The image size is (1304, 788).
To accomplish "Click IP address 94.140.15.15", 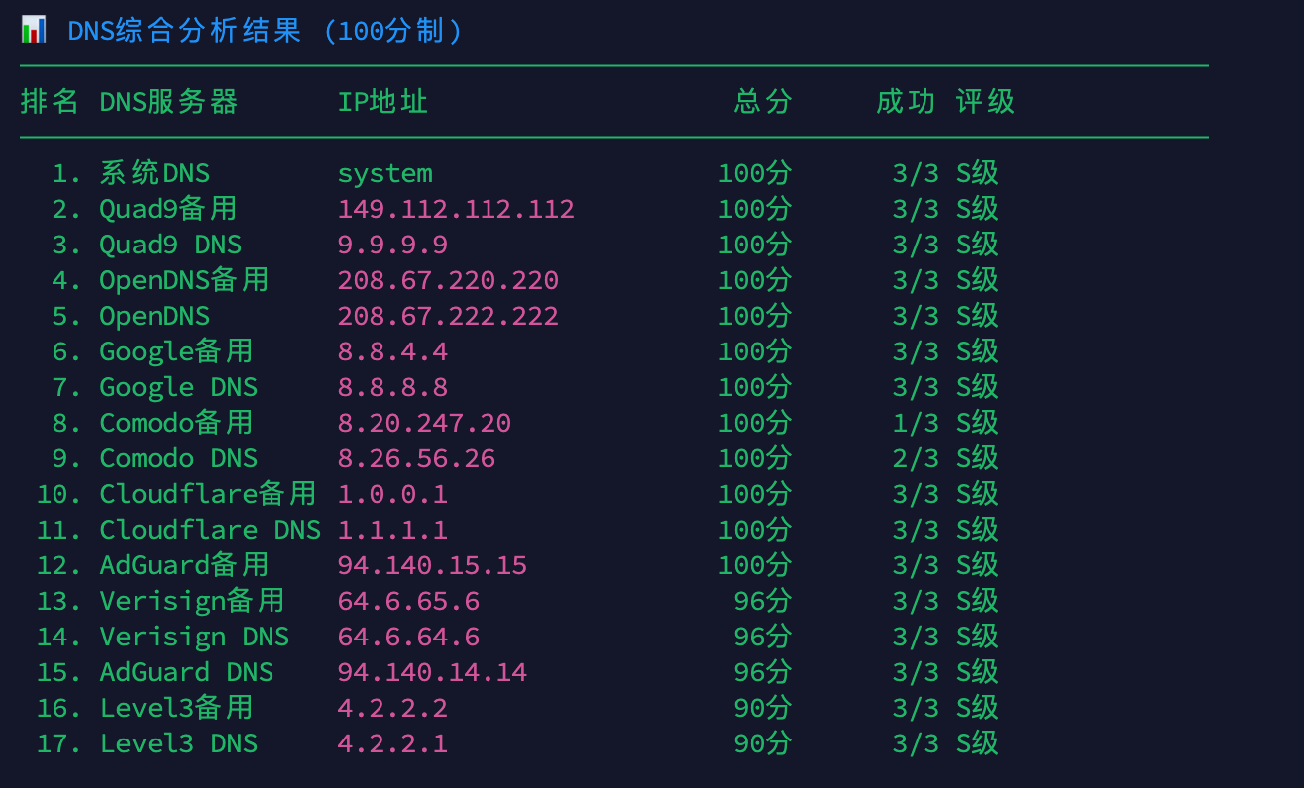I will pos(432,565).
